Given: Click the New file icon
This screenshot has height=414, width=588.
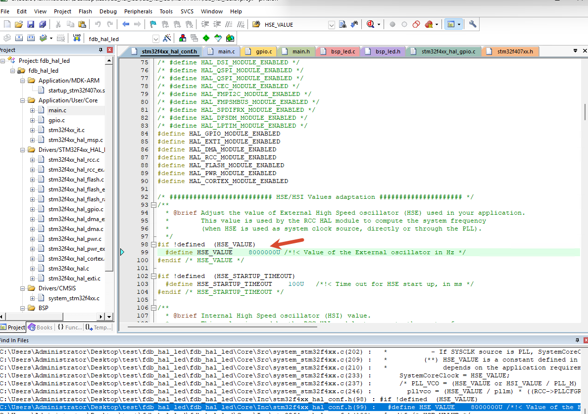Looking at the screenshot, I should click(x=7, y=24).
